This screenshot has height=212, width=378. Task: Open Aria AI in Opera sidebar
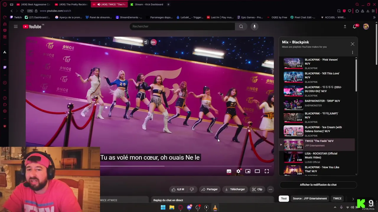tap(5, 52)
